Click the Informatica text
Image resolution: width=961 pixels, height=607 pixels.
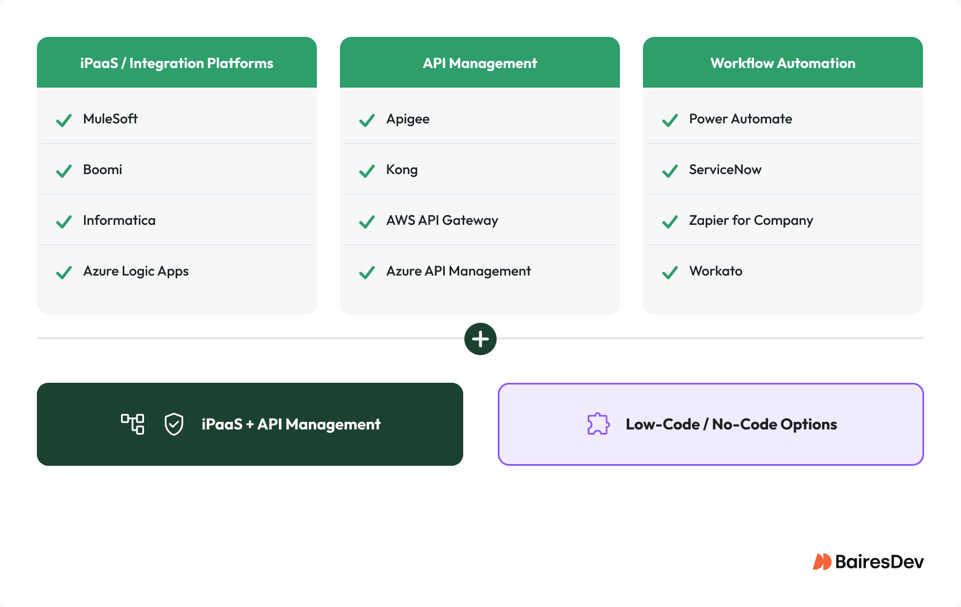119,220
